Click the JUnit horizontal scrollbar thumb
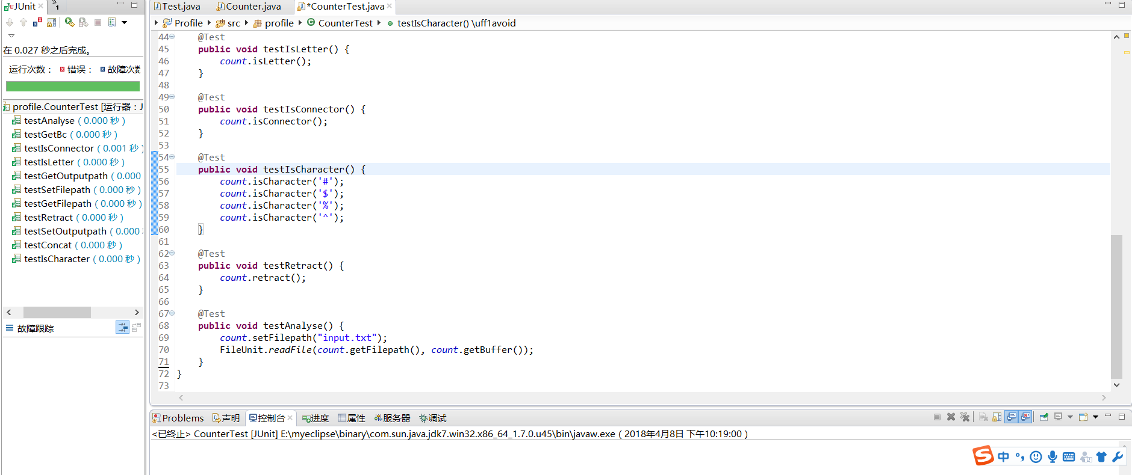The width and height of the screenshot is (1132, 475). click(57, 312)
